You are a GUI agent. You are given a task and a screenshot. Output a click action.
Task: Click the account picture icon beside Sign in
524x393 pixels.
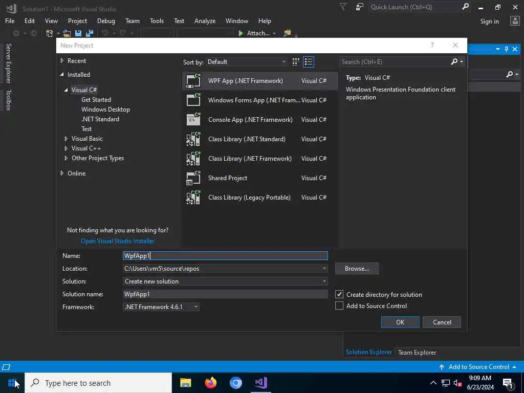pos(515,21)
